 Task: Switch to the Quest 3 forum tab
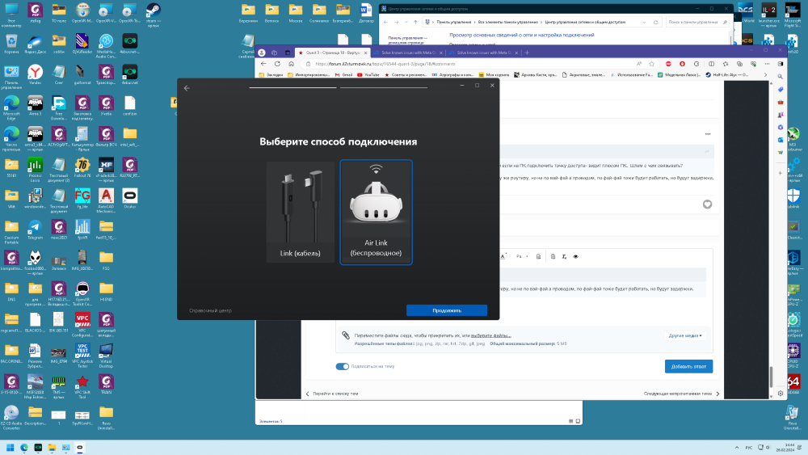(x=332, y=53)
